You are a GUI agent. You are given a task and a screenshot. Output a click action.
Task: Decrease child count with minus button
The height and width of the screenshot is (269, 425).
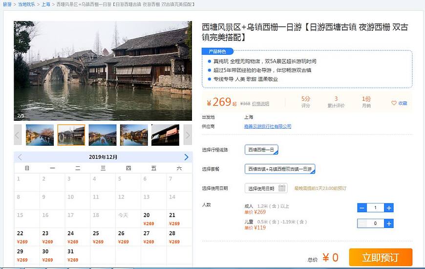(362, 224)
